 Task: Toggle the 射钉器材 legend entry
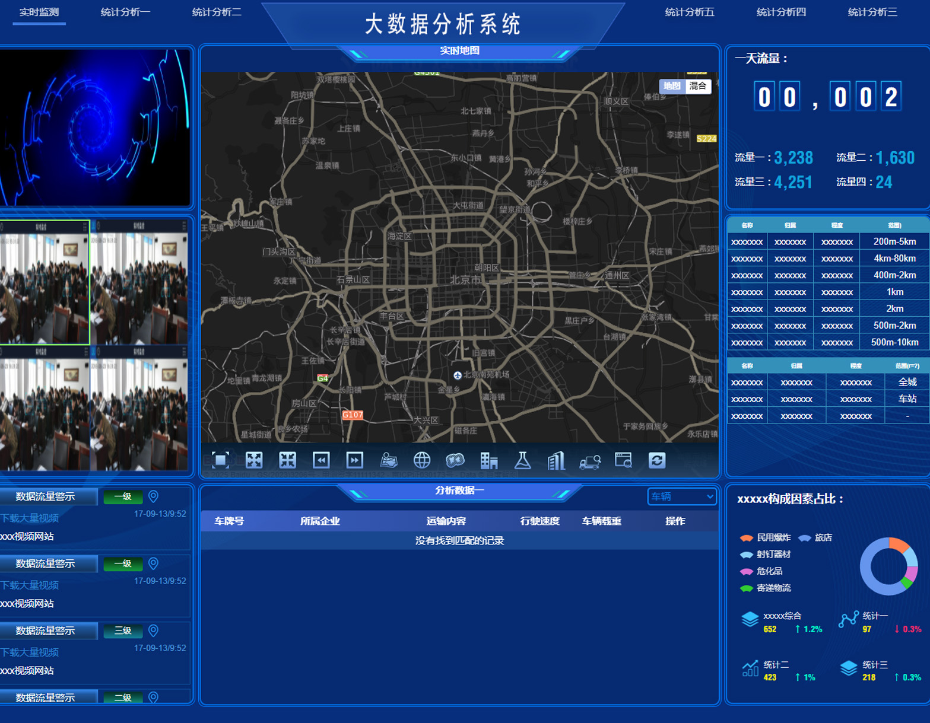(766, 555)
